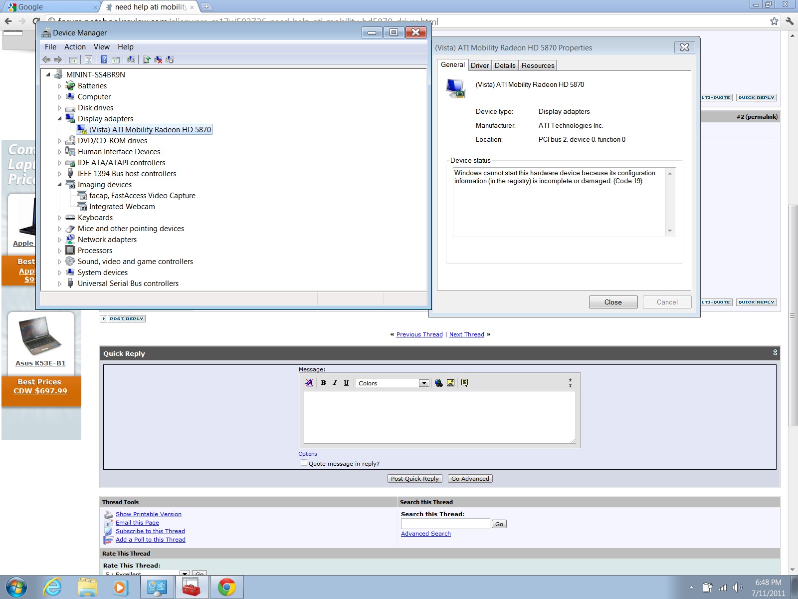Click the red toolbox icon on taskbar
798x599 pixels.
191,587
